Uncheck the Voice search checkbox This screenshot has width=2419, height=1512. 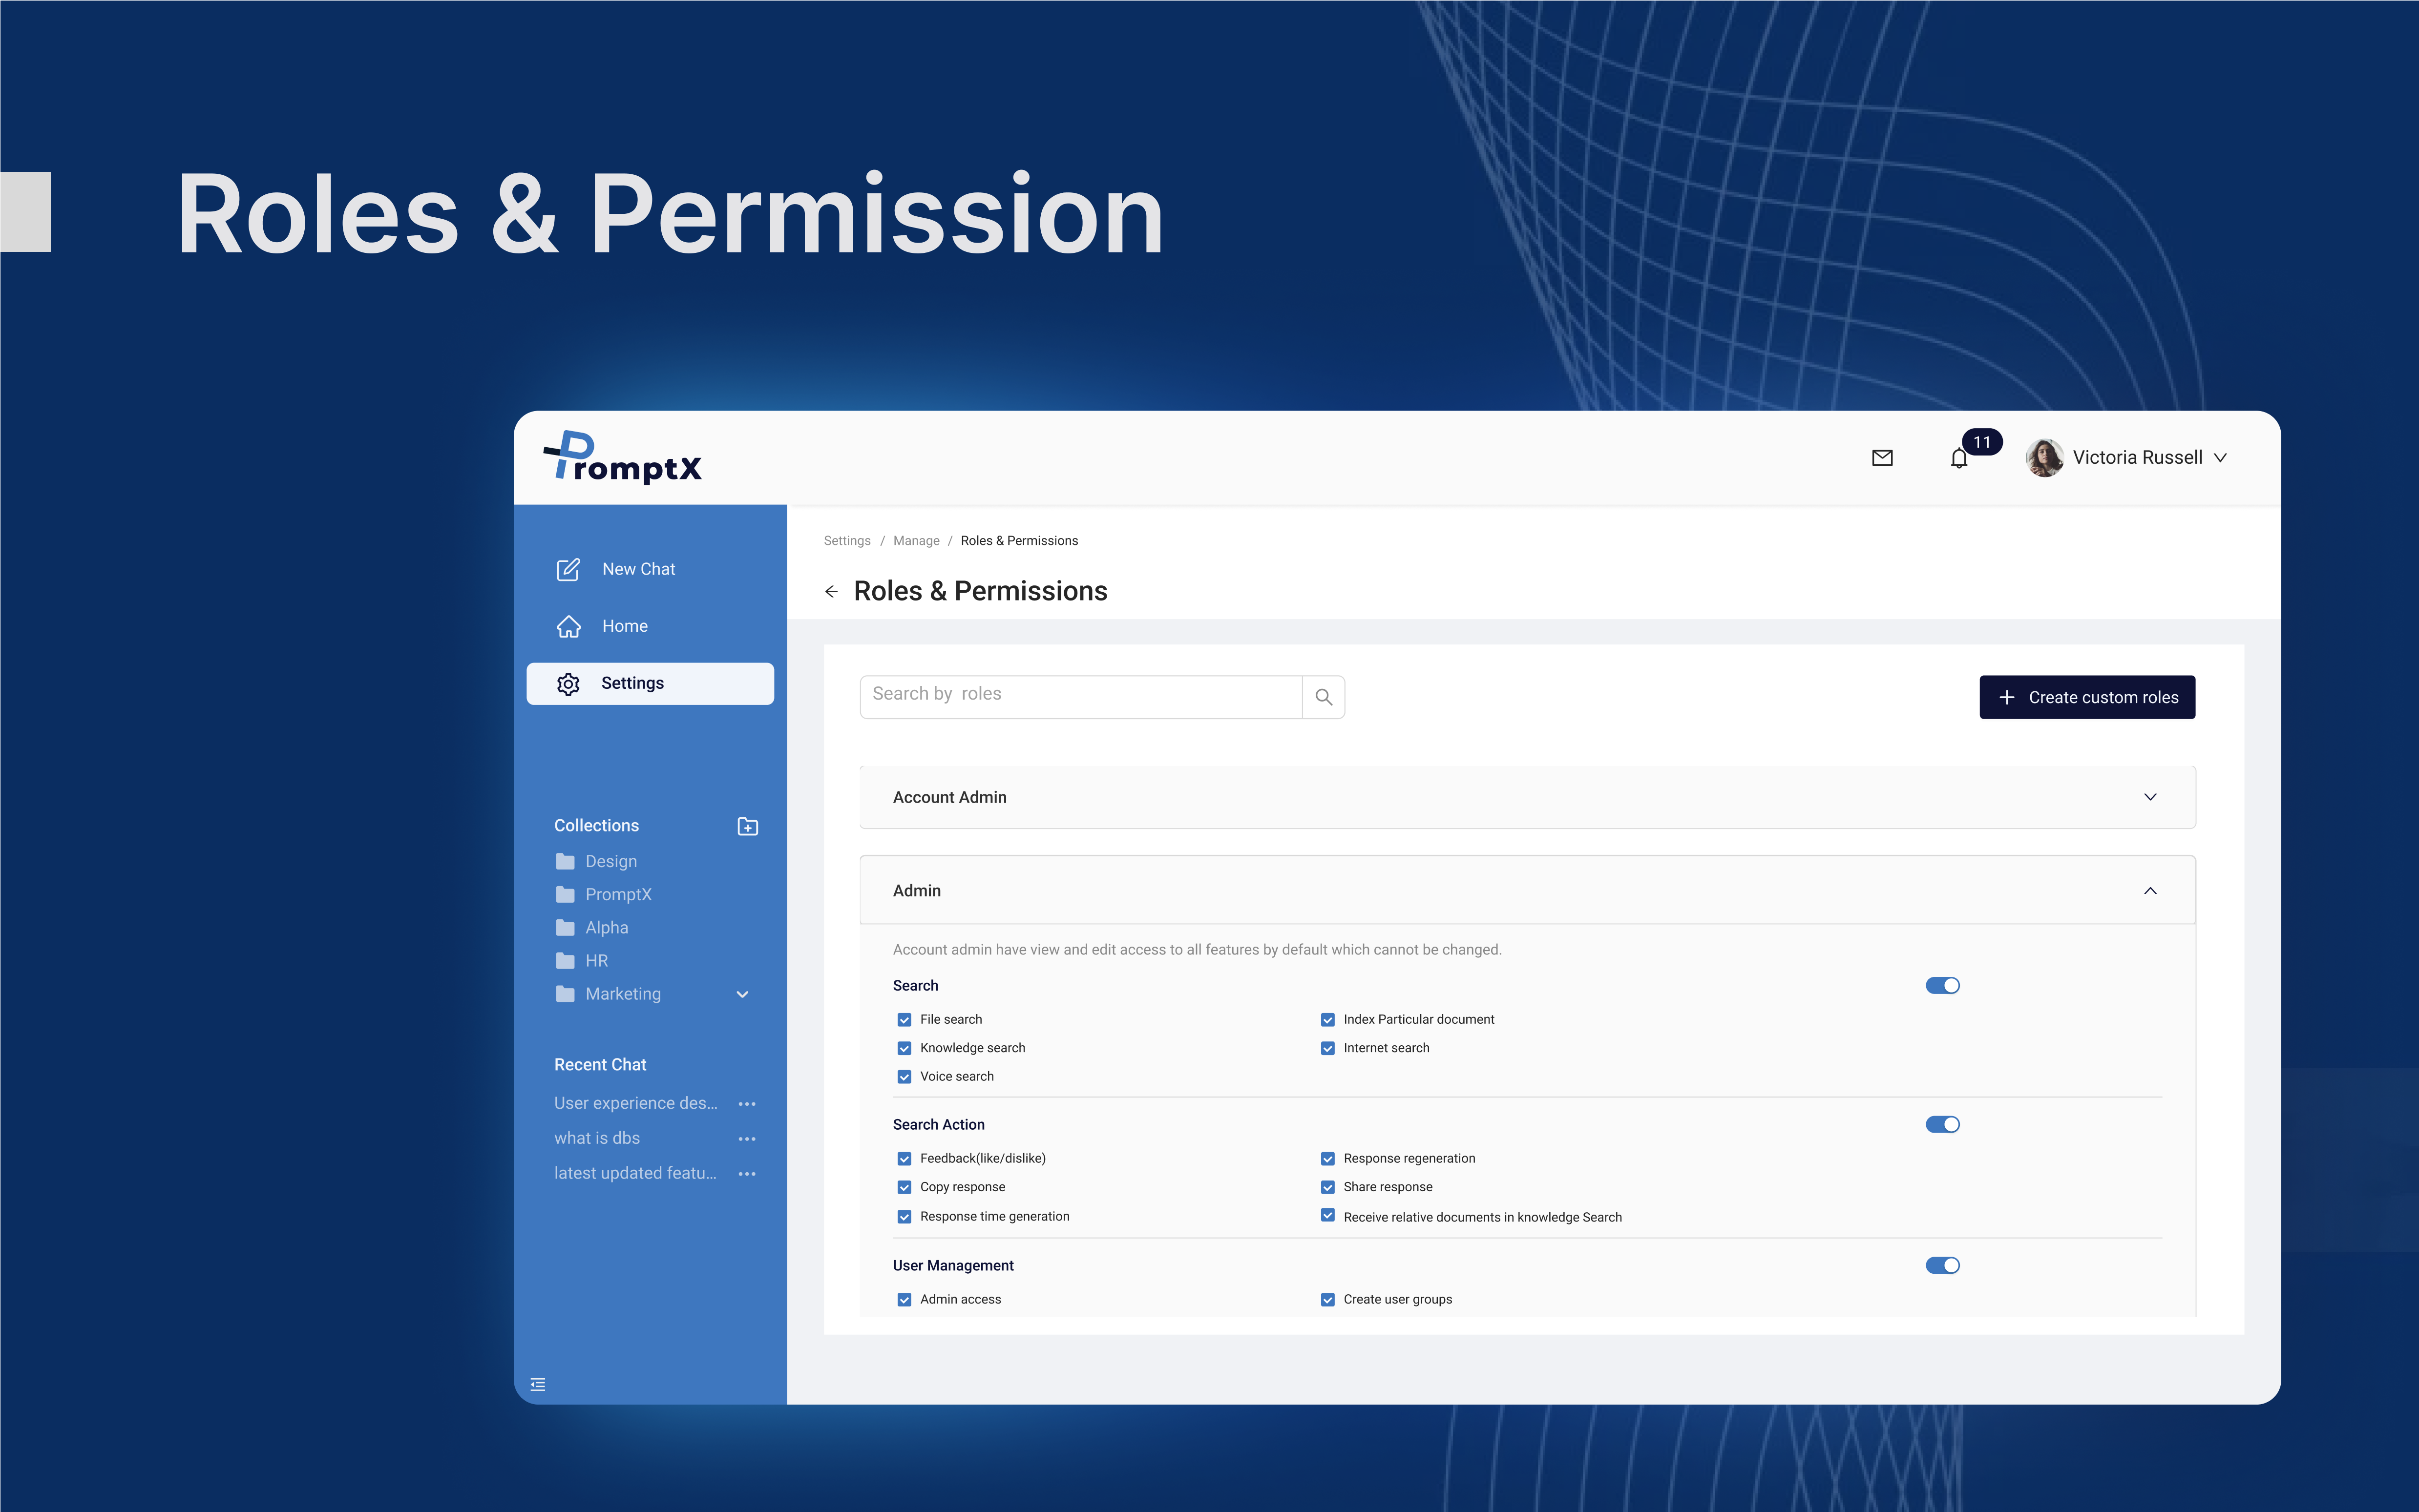tap(904, 1077)
